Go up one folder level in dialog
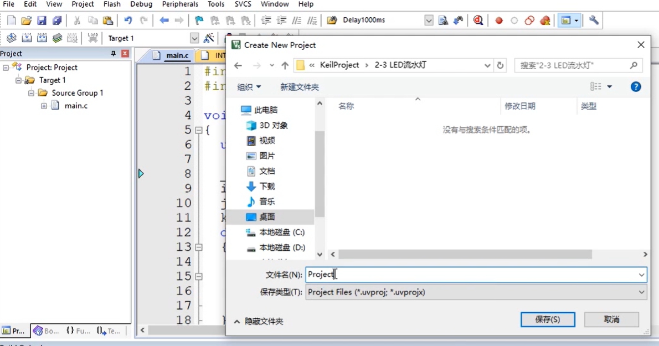The height and width of the screenshot is (346, 659). [x=285, y=65]
